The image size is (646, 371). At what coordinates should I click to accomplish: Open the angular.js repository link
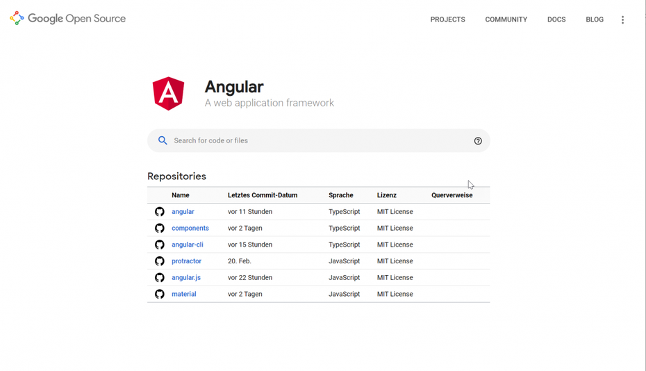[186, 277]
